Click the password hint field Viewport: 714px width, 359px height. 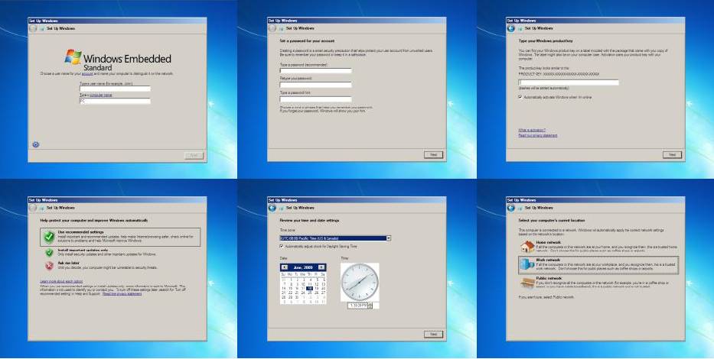point(315,99)
